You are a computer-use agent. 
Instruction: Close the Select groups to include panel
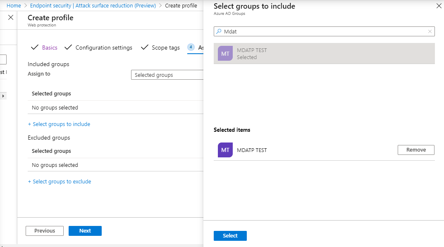439,6
